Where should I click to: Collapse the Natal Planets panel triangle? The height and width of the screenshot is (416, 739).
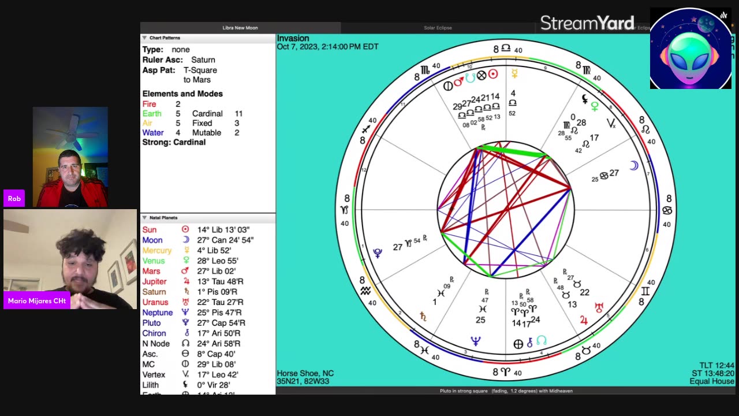coord(144,218)
